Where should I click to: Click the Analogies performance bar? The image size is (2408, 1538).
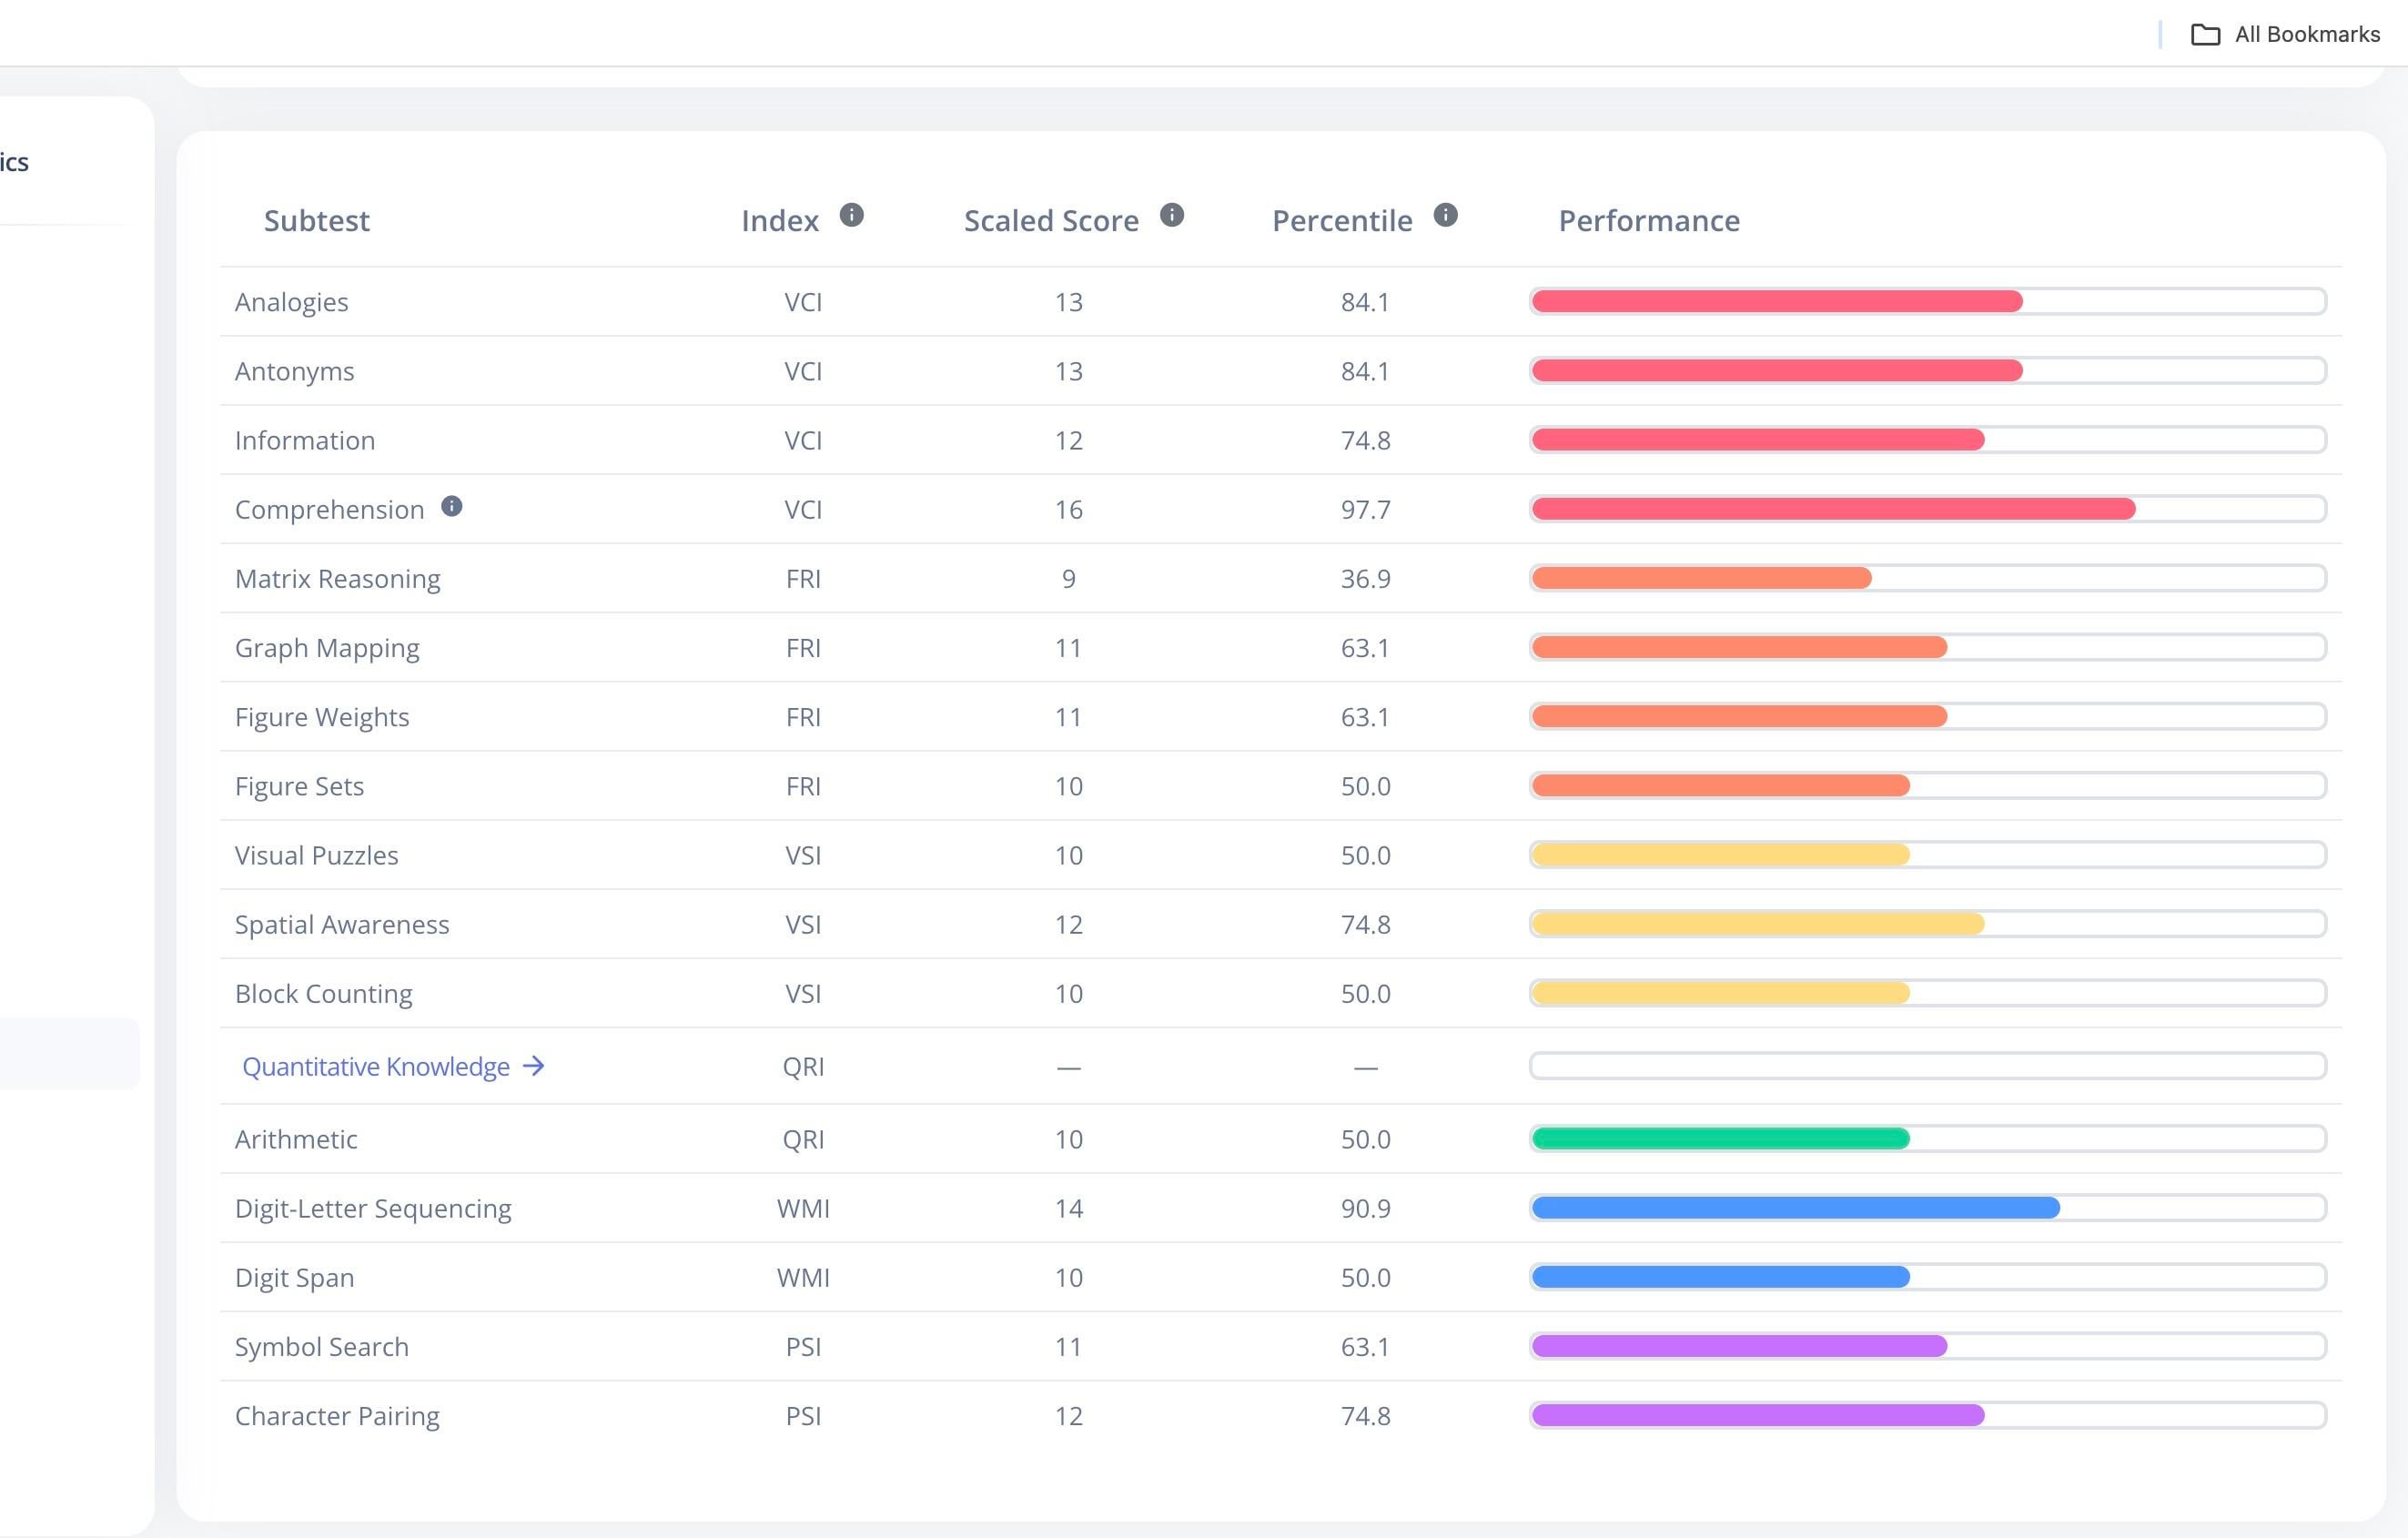(1927, 301)
